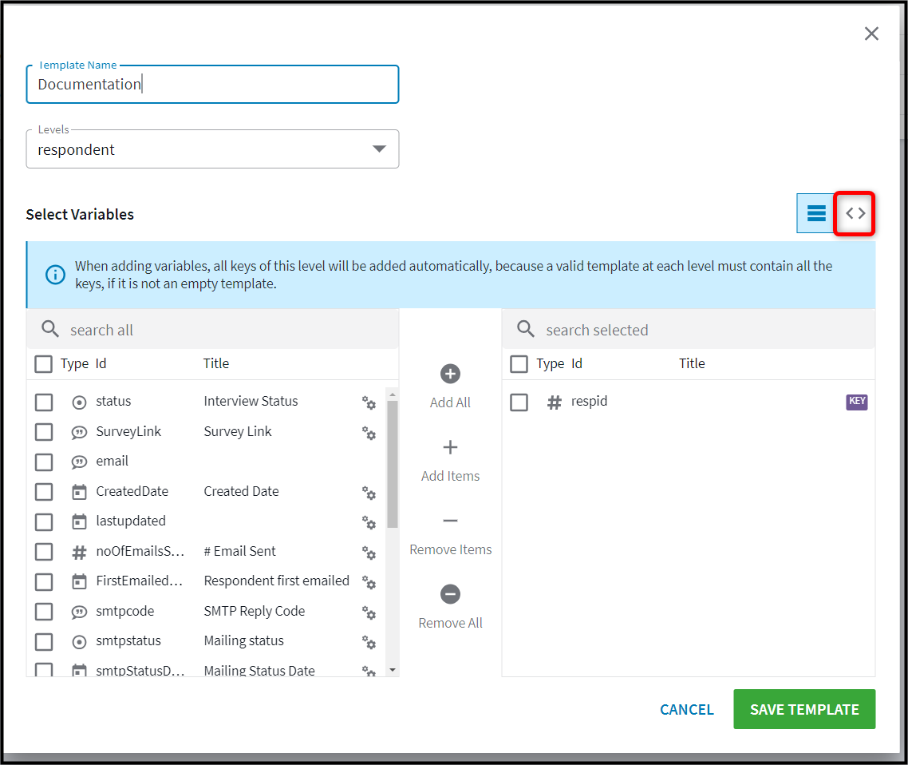
Task: Click the Add All plus-circle icon
Action: 450,374
